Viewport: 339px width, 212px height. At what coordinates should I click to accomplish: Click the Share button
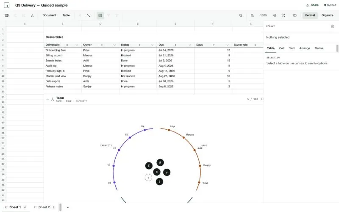click(312, 5)
